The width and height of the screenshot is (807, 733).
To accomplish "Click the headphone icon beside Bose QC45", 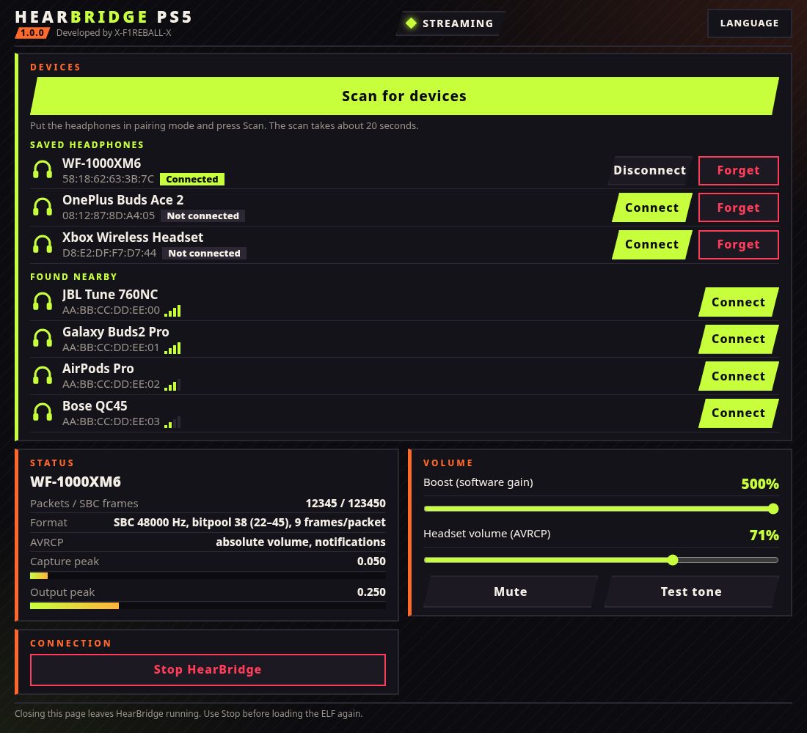I will click(x=43, y=413).
